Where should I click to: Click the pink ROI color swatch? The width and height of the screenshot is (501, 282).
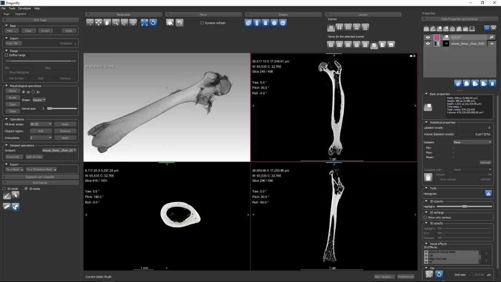tap(437, 38)
